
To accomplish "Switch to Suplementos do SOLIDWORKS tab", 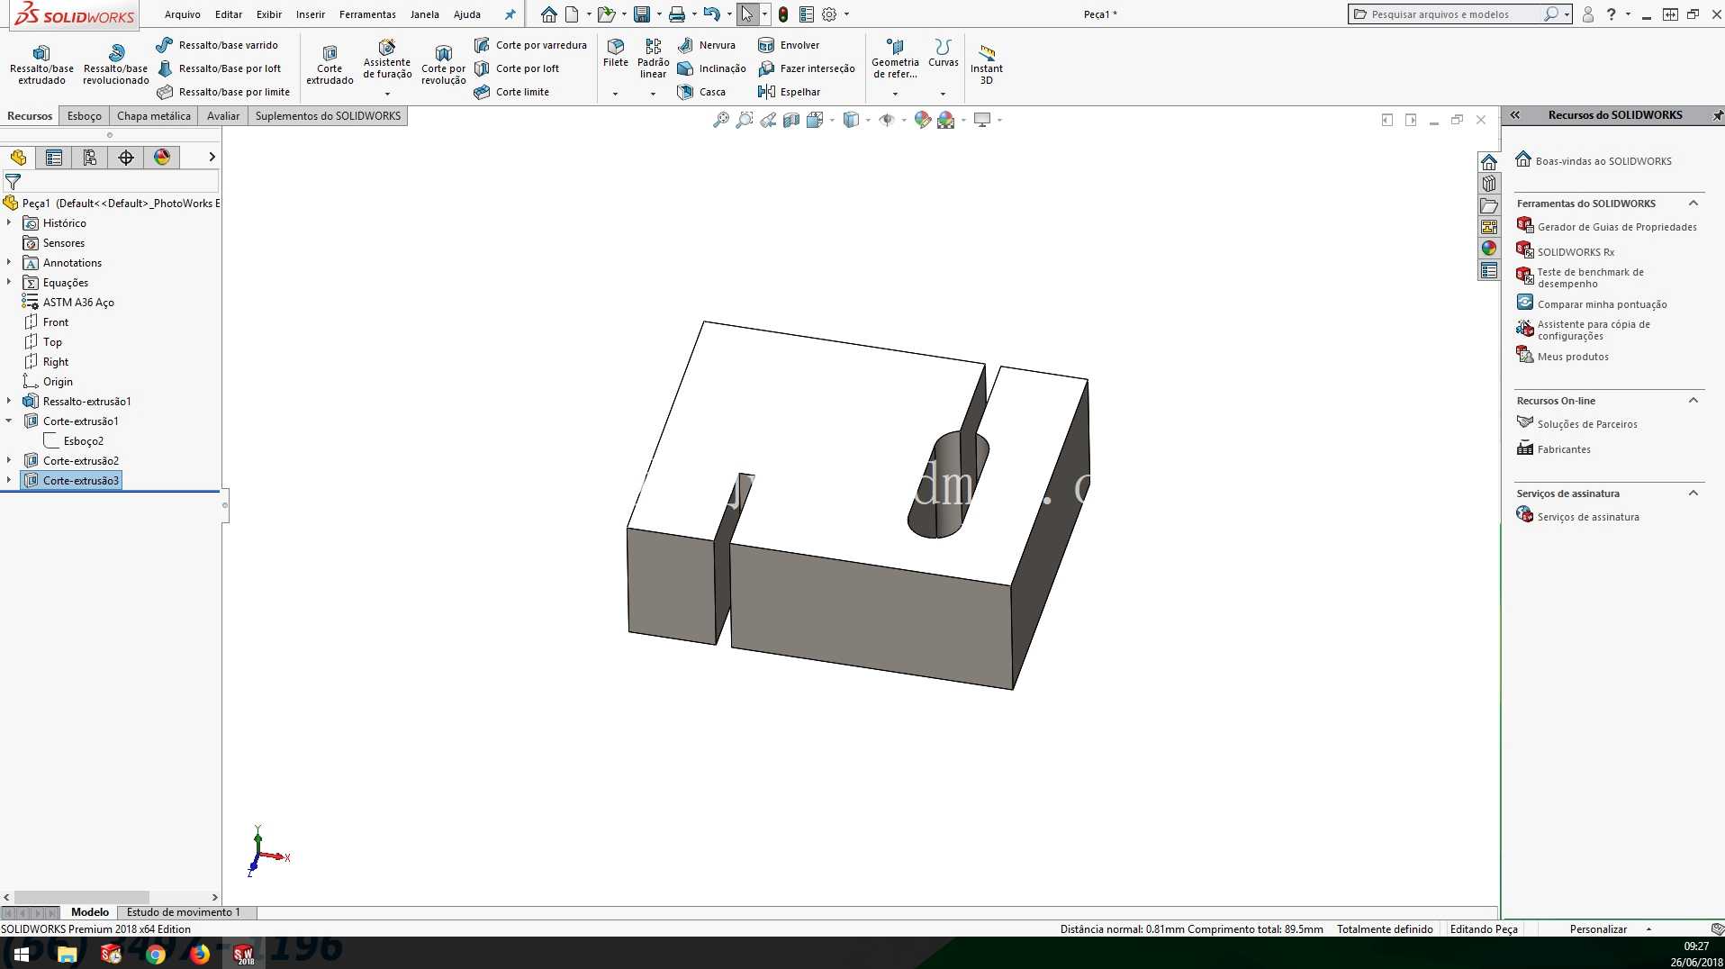I will pos(328,116).
